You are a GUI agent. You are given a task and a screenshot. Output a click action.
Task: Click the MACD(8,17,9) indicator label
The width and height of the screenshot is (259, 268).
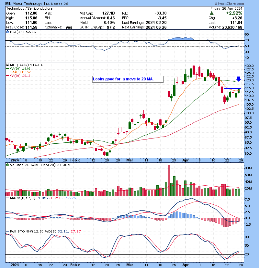pos(23,198)
